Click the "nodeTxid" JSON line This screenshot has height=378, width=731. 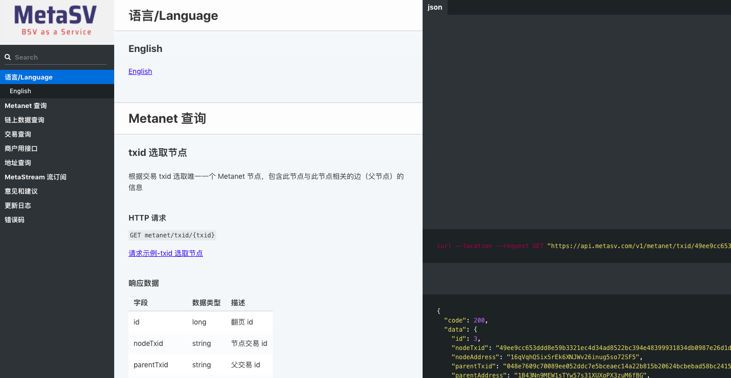point(591,348)
